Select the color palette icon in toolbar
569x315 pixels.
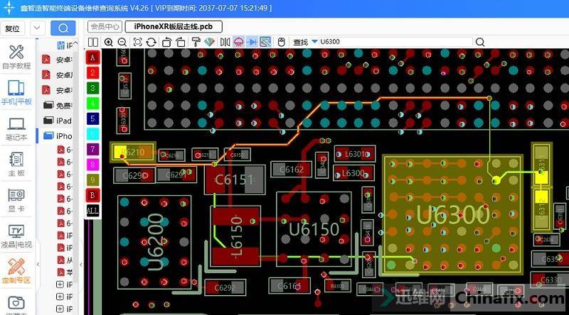point(209,43)
